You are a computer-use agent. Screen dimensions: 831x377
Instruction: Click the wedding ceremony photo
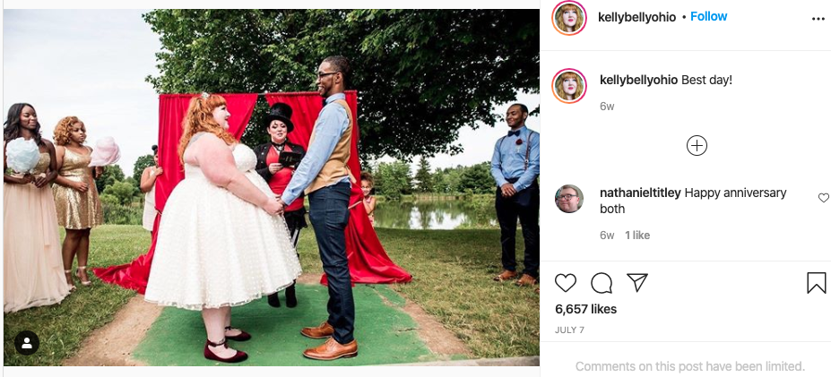272,187
